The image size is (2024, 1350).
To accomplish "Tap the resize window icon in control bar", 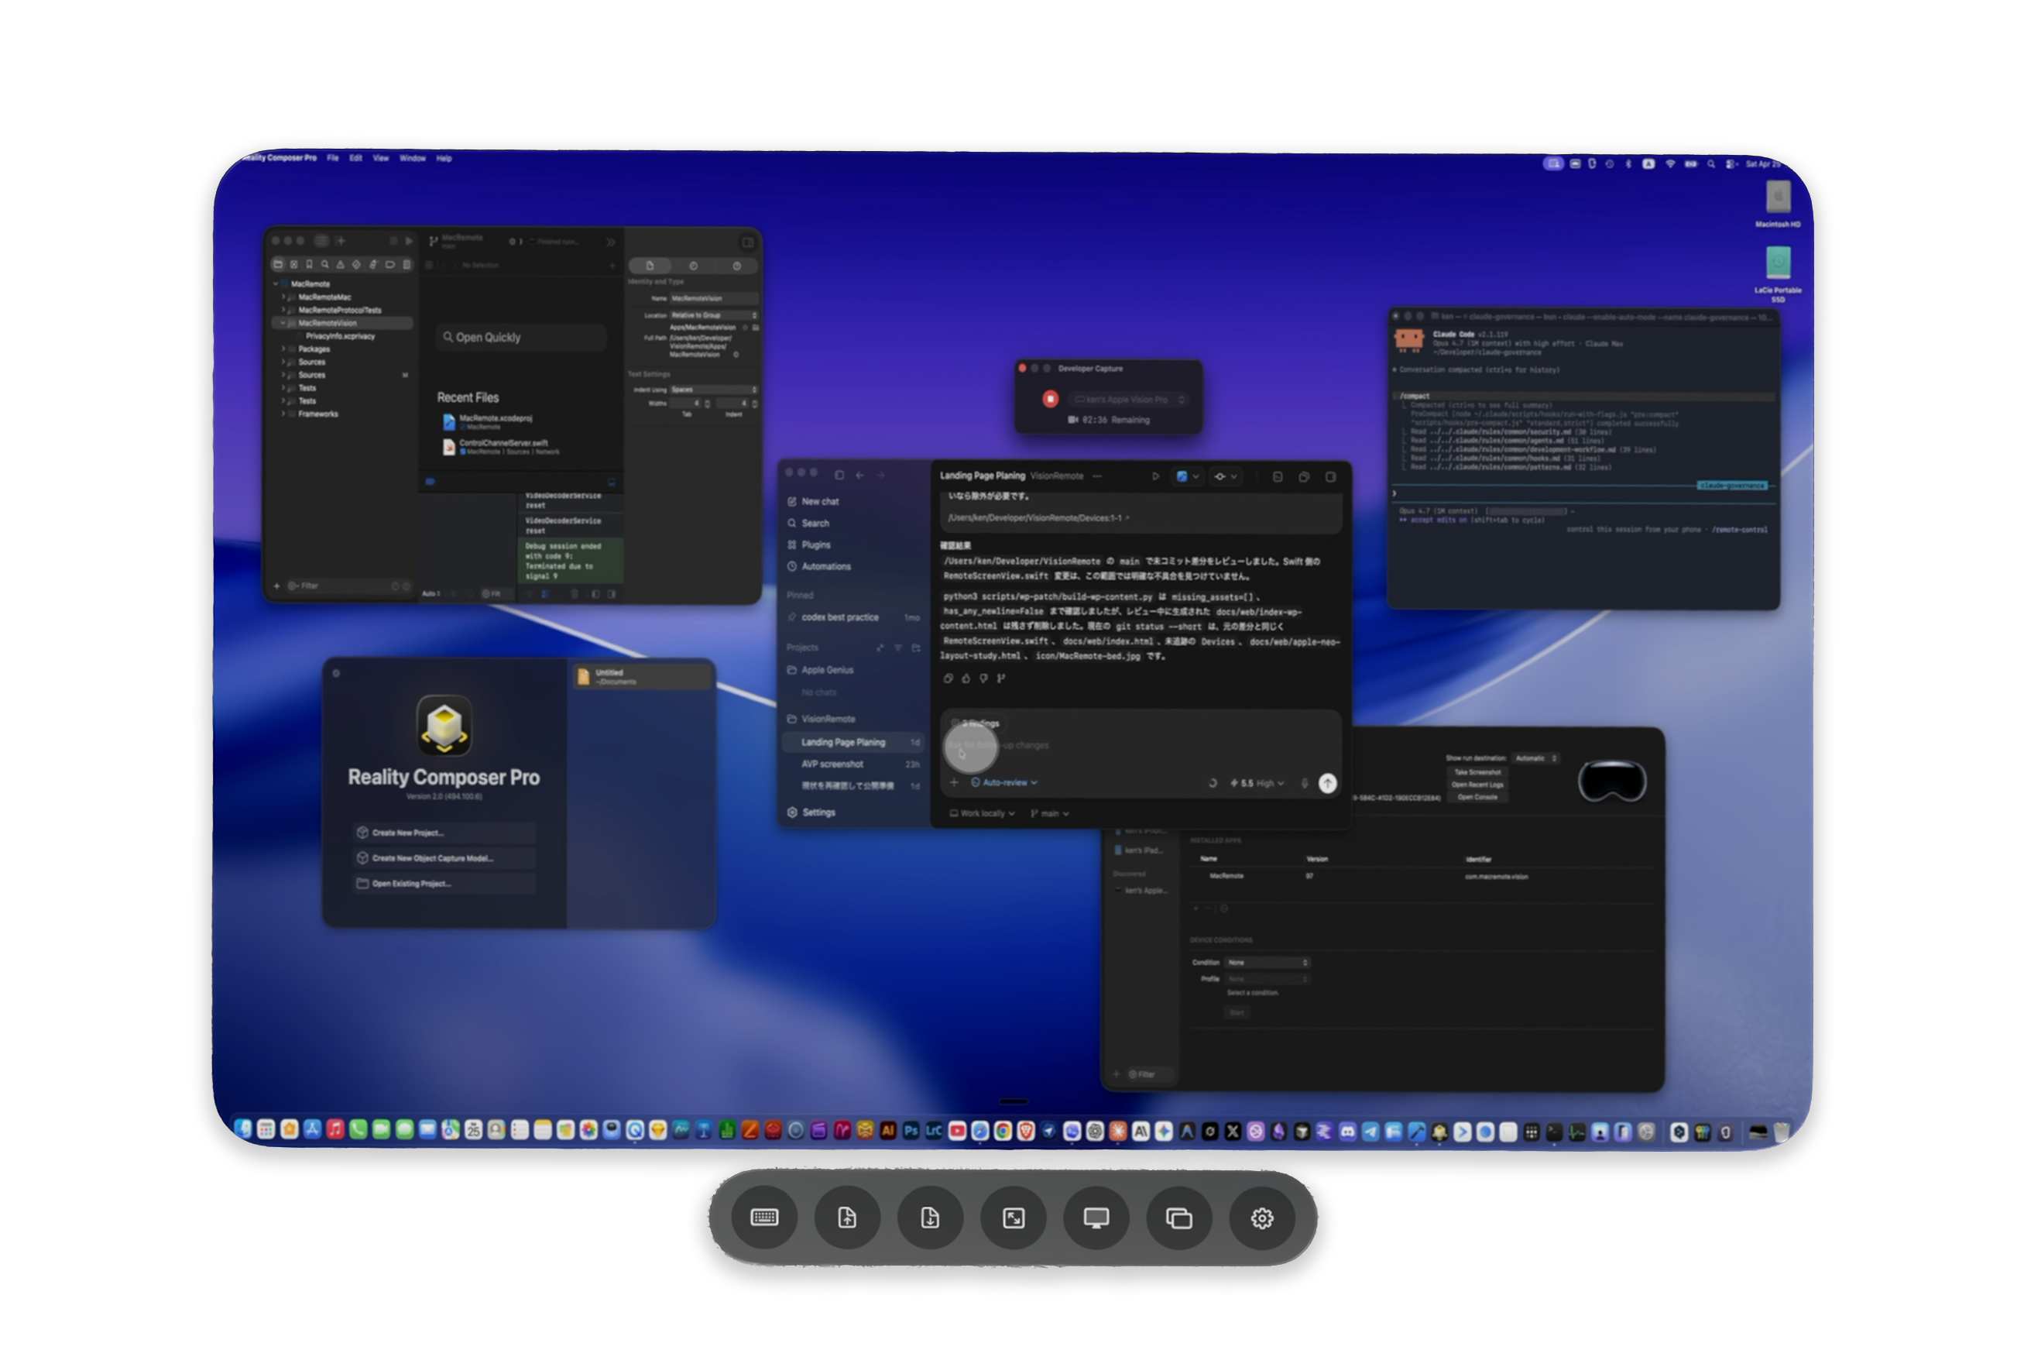I will click(1013, 1218).
